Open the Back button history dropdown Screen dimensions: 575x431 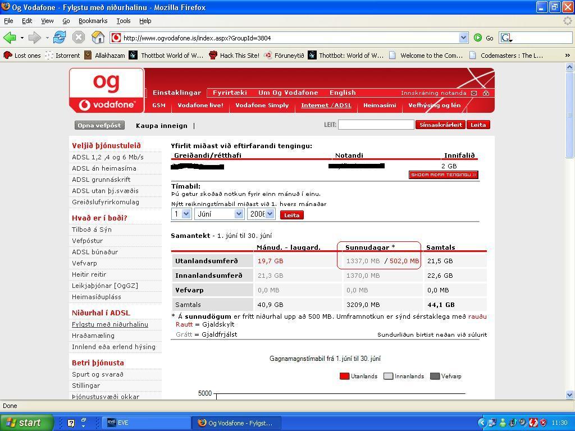pyautogui.click(x=22, y=38)
